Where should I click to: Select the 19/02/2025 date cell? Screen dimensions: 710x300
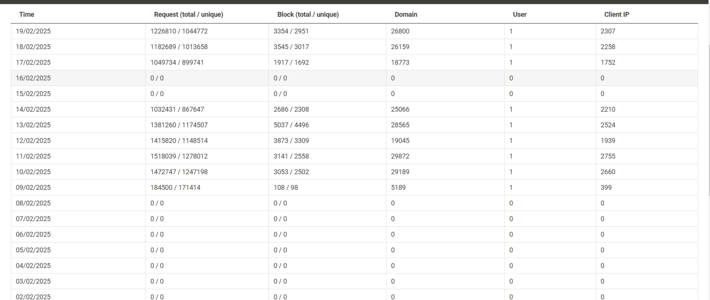point(34,31)
